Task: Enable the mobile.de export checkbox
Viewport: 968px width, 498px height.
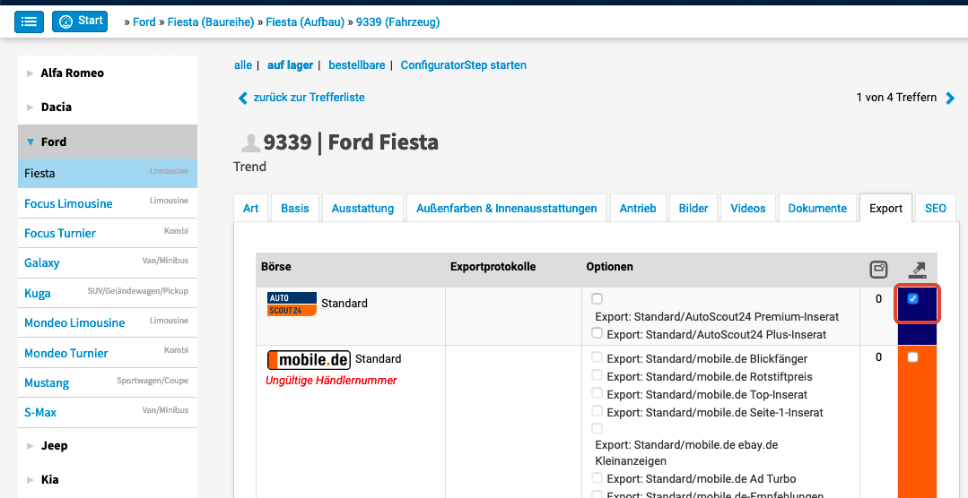Action: [913, 357]
